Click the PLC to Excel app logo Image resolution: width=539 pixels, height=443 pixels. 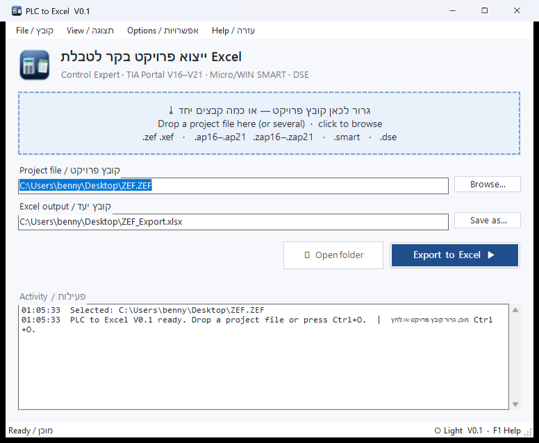(34, 65)
